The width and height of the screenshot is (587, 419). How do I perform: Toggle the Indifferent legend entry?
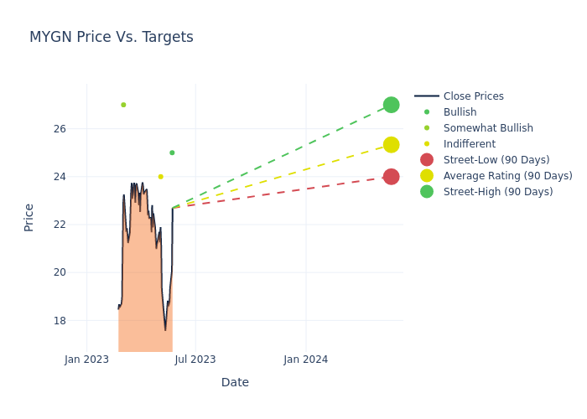[x=469, y=144]
